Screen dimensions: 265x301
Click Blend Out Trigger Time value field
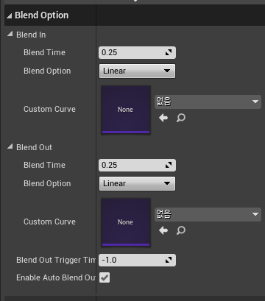(137, 260)
